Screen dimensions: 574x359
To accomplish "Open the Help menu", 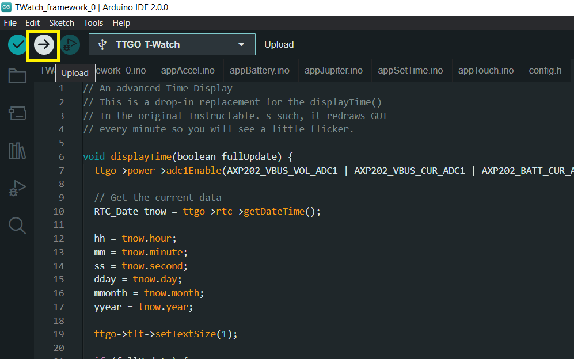I will point(121,23).
